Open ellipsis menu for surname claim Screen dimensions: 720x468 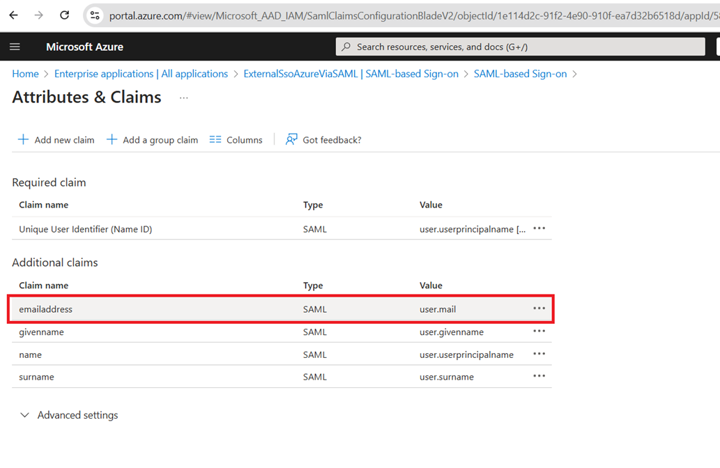(x=539, y=376)
